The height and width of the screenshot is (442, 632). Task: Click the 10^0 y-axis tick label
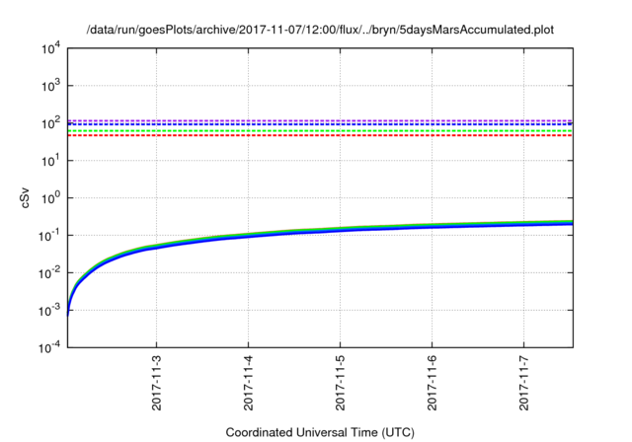tap(50, 198)
